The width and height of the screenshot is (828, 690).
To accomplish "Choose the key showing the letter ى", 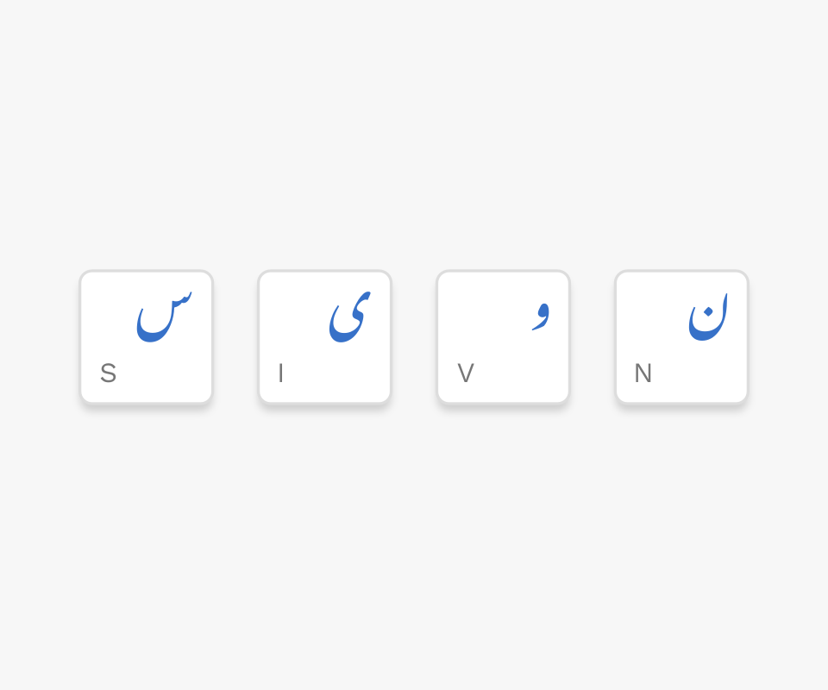I will pos(325,337).
